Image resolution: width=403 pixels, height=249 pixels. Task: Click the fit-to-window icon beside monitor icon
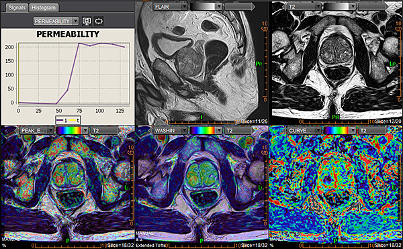coord(99,21)
